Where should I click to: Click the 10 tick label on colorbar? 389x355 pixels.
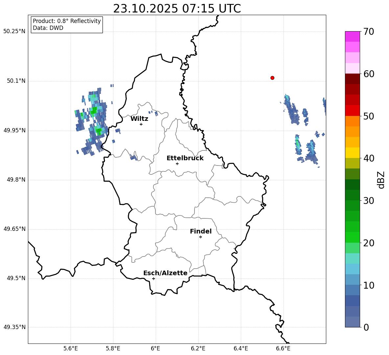click(x=369, y=285)
